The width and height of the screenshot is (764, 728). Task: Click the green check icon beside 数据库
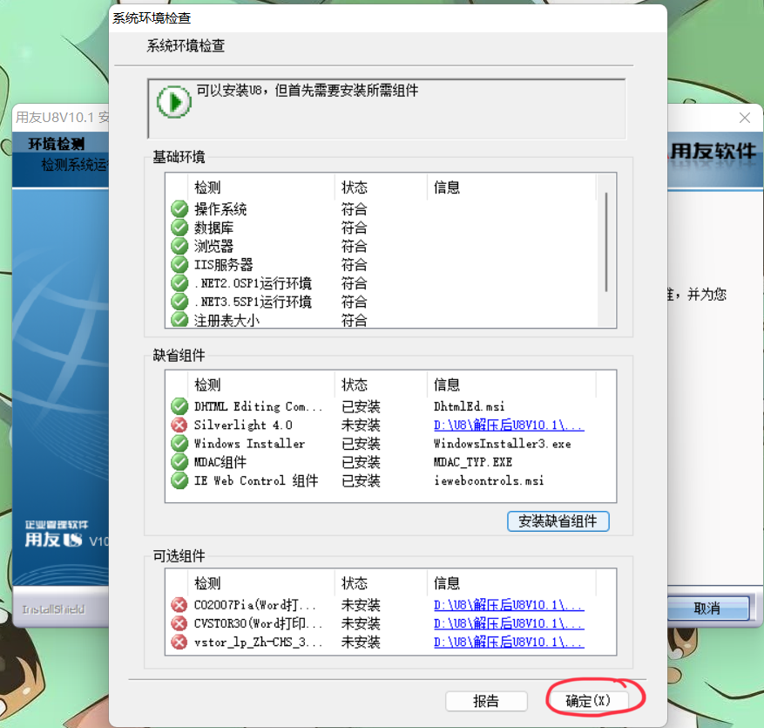click(x=179, y=228)
